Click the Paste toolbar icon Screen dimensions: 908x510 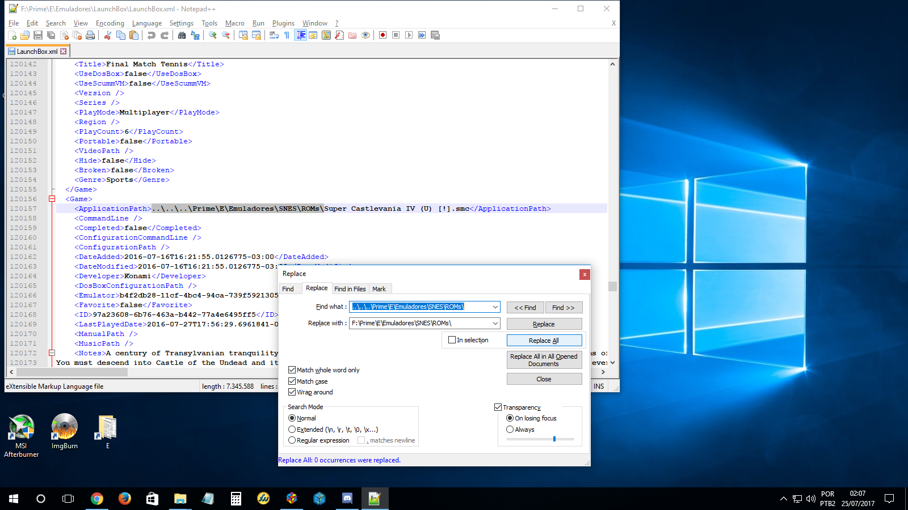click(x=134, y=35)
